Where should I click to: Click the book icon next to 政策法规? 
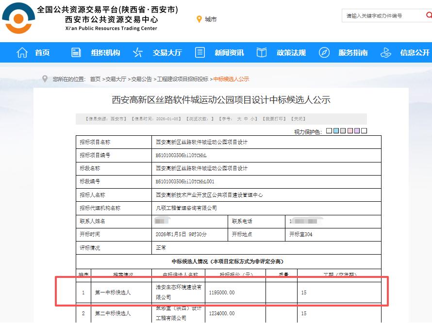[261, 52]
